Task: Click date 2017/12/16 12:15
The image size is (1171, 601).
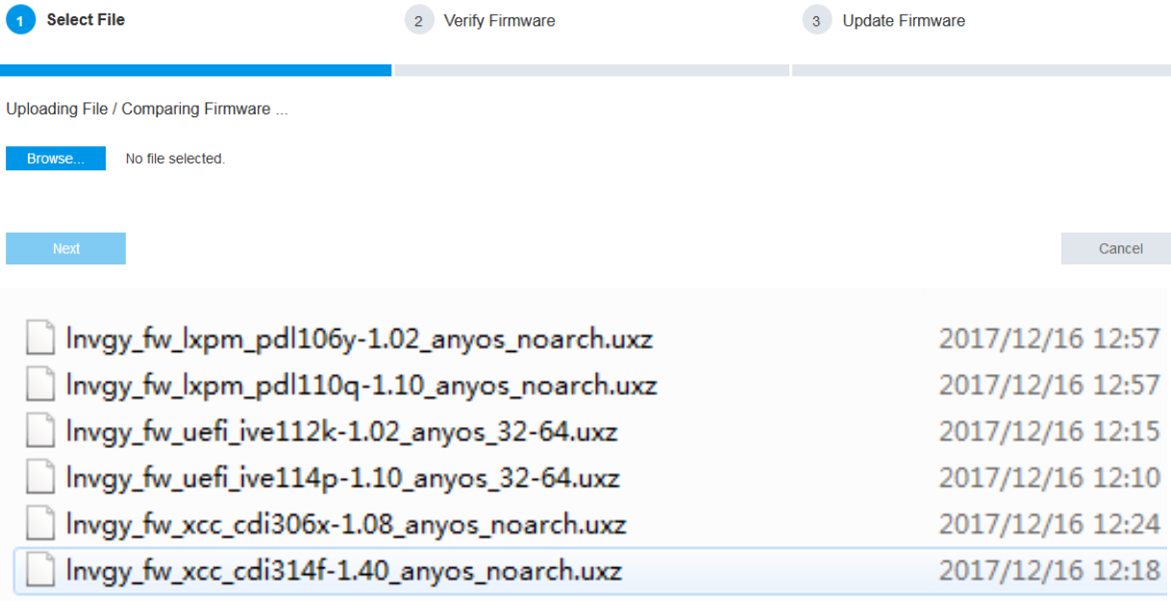Action: point(1050,432)
